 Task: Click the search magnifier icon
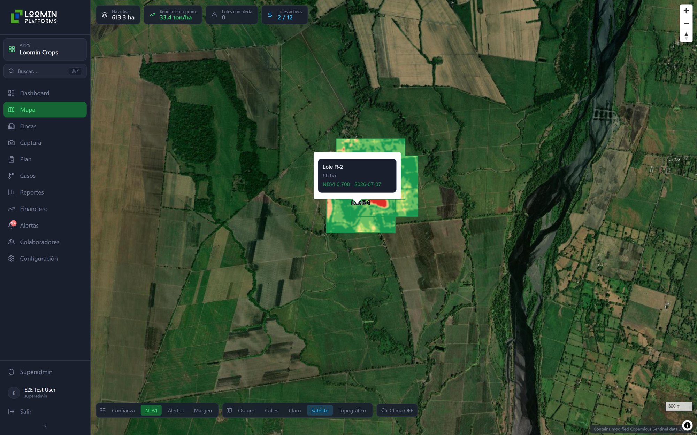click(x=11, y=71)
